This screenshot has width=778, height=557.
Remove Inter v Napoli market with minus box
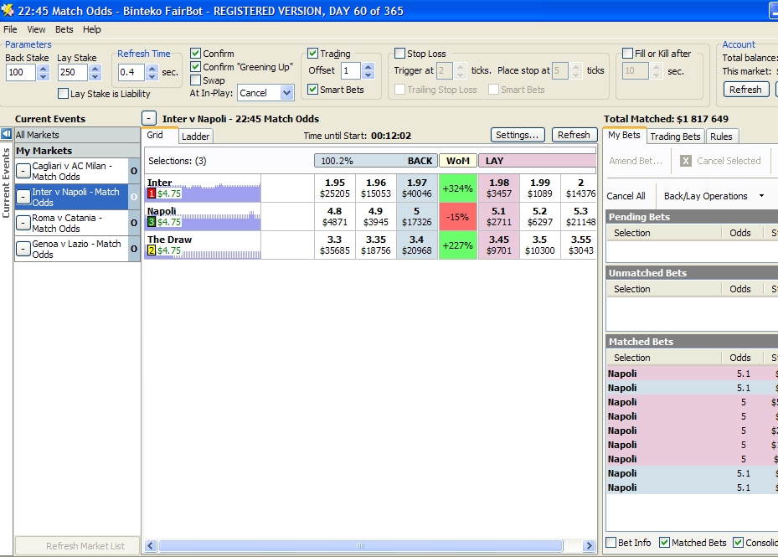click(x=23, y=197)
